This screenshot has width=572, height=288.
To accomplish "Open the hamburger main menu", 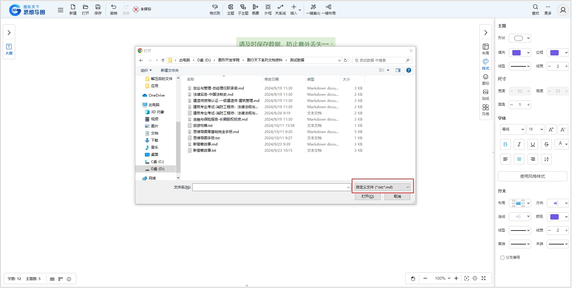I will pyautogui.click(x=61, y=10).
